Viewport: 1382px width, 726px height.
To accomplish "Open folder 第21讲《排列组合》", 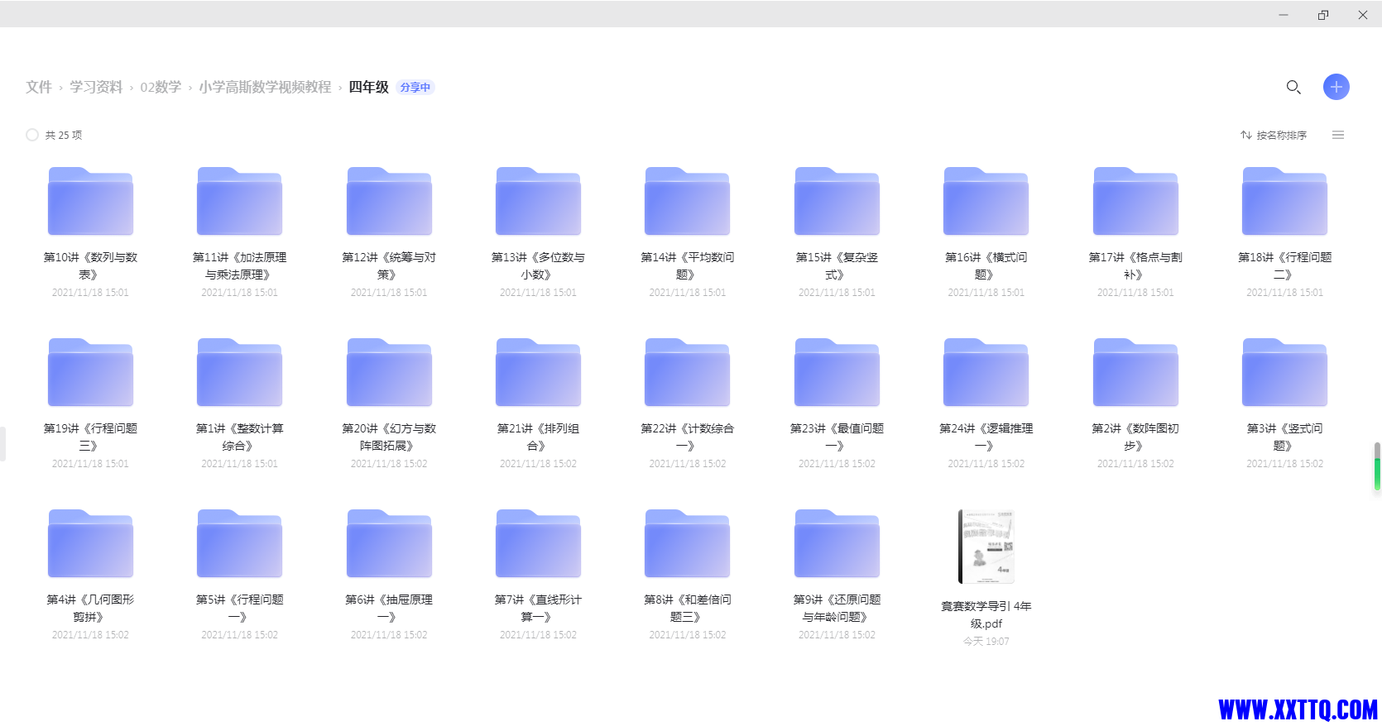I will click(538, 372).
